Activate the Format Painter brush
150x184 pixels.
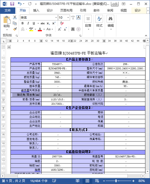tap(15, 29)
